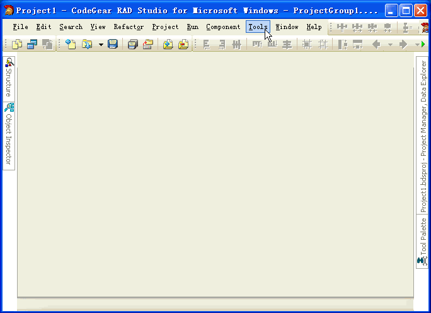Click the View Unit icon
Image resolution: width=431 pixels, height=313 pixels.
[17, 44]
